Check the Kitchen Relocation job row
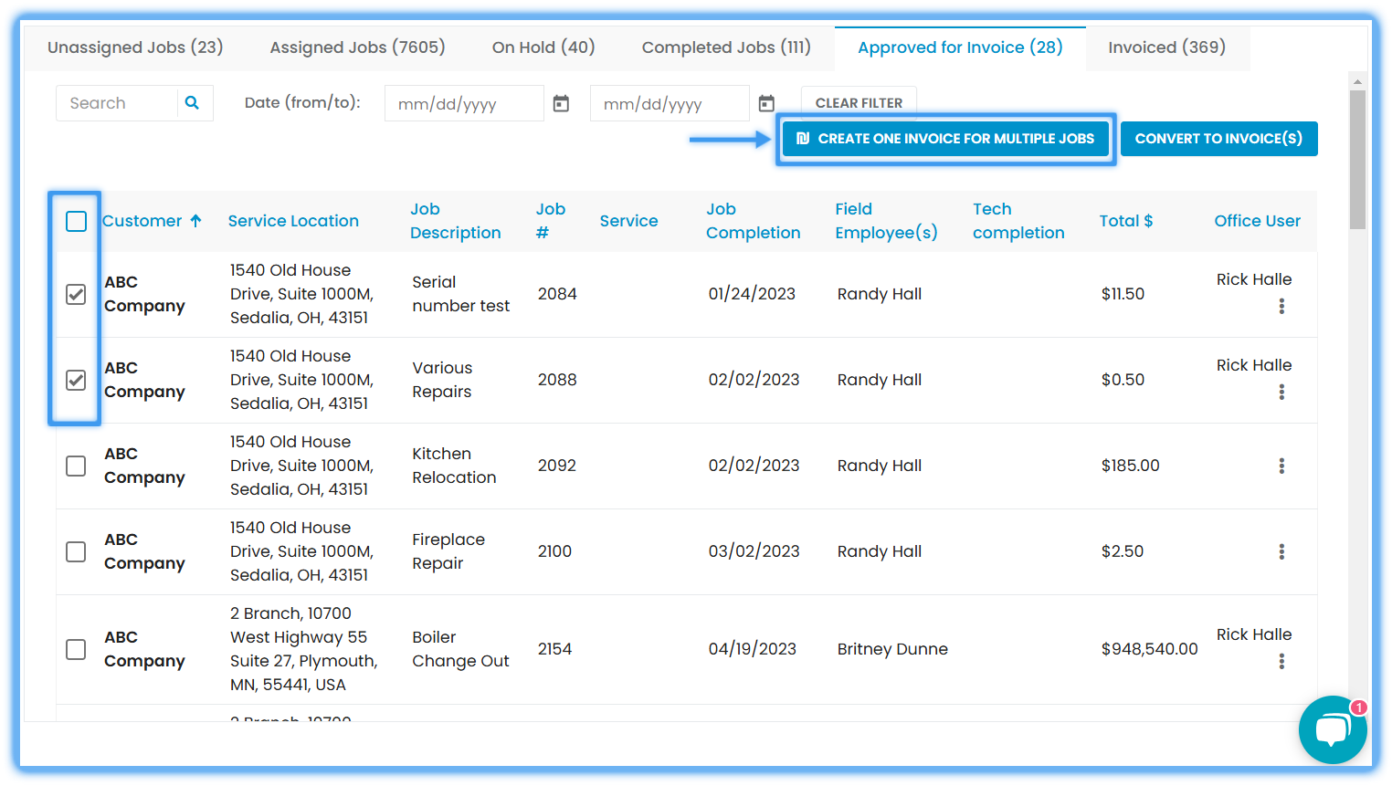 click(x=76, y=466)
